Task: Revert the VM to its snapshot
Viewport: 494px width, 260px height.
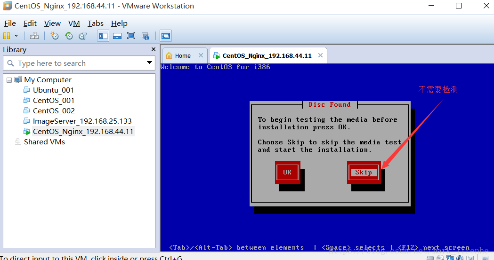Action: point(69,36)
